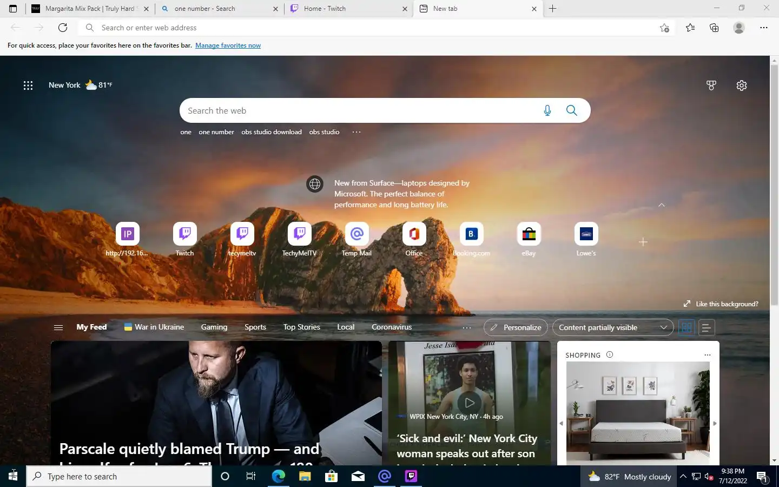The height and width of the screenshot is (487, 779).
Task: Add this page to favorites star icon
Action: point(664,28)
